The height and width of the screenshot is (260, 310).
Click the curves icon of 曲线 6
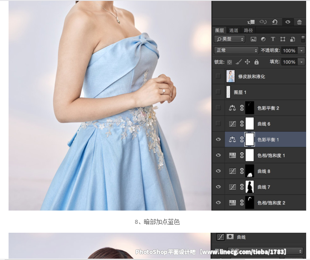[233, 124]
